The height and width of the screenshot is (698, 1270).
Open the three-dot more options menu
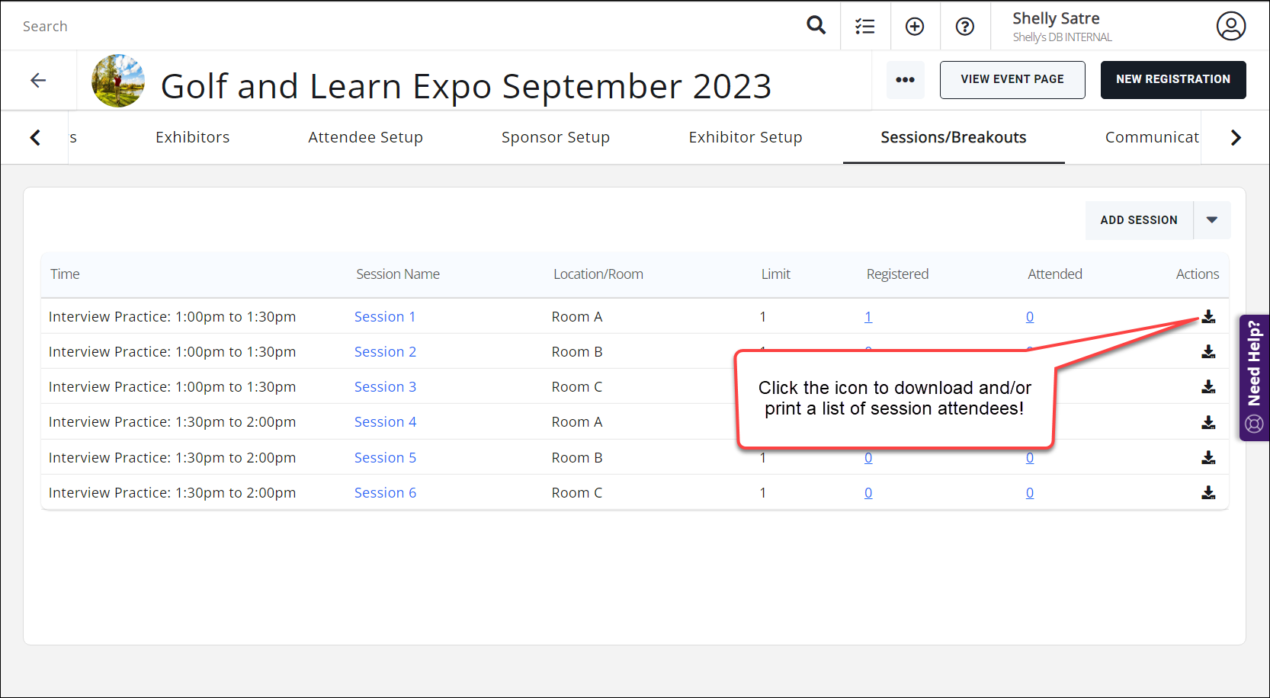point(905,80)
